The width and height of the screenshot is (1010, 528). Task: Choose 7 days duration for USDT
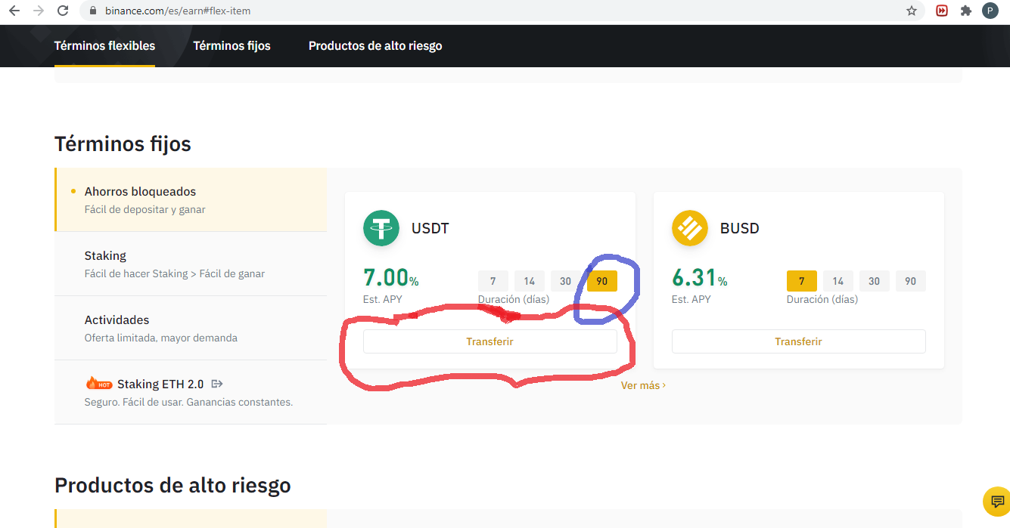coord(493,281)
